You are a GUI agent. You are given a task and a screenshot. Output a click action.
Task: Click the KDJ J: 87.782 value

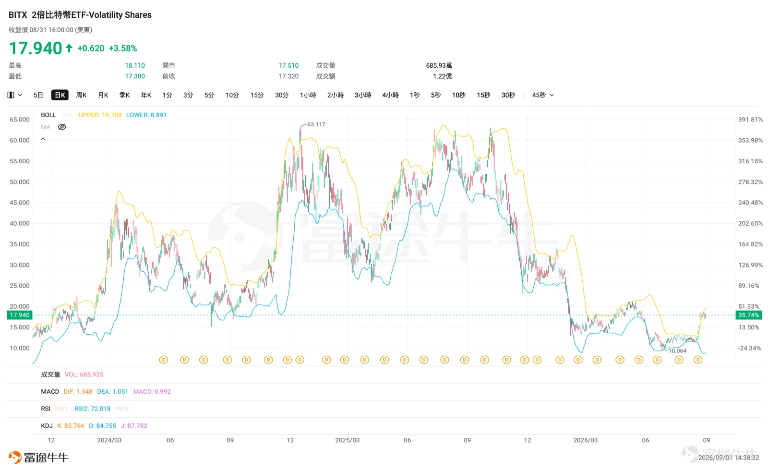(x=134, y=426)
